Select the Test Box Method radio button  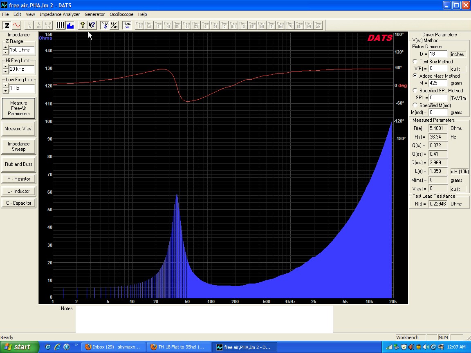pyautogui.click(x=415, y=61)
